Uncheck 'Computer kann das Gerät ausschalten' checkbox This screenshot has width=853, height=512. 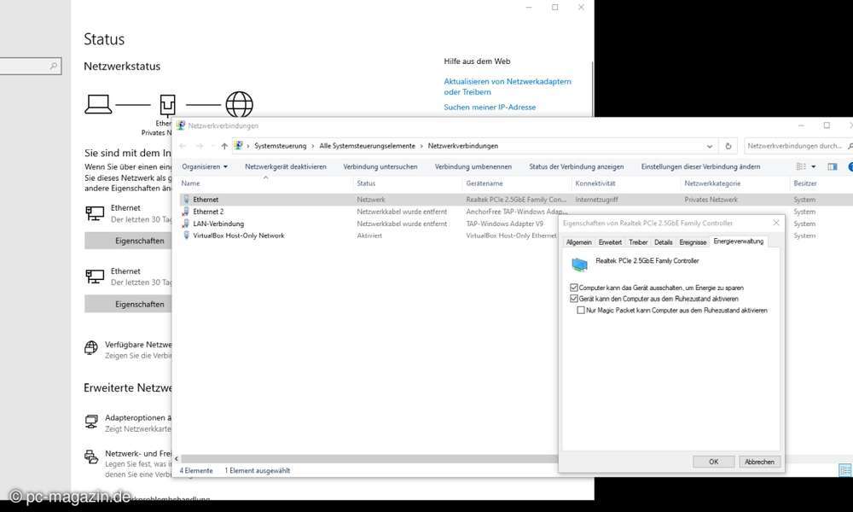[x=573, y=288]
